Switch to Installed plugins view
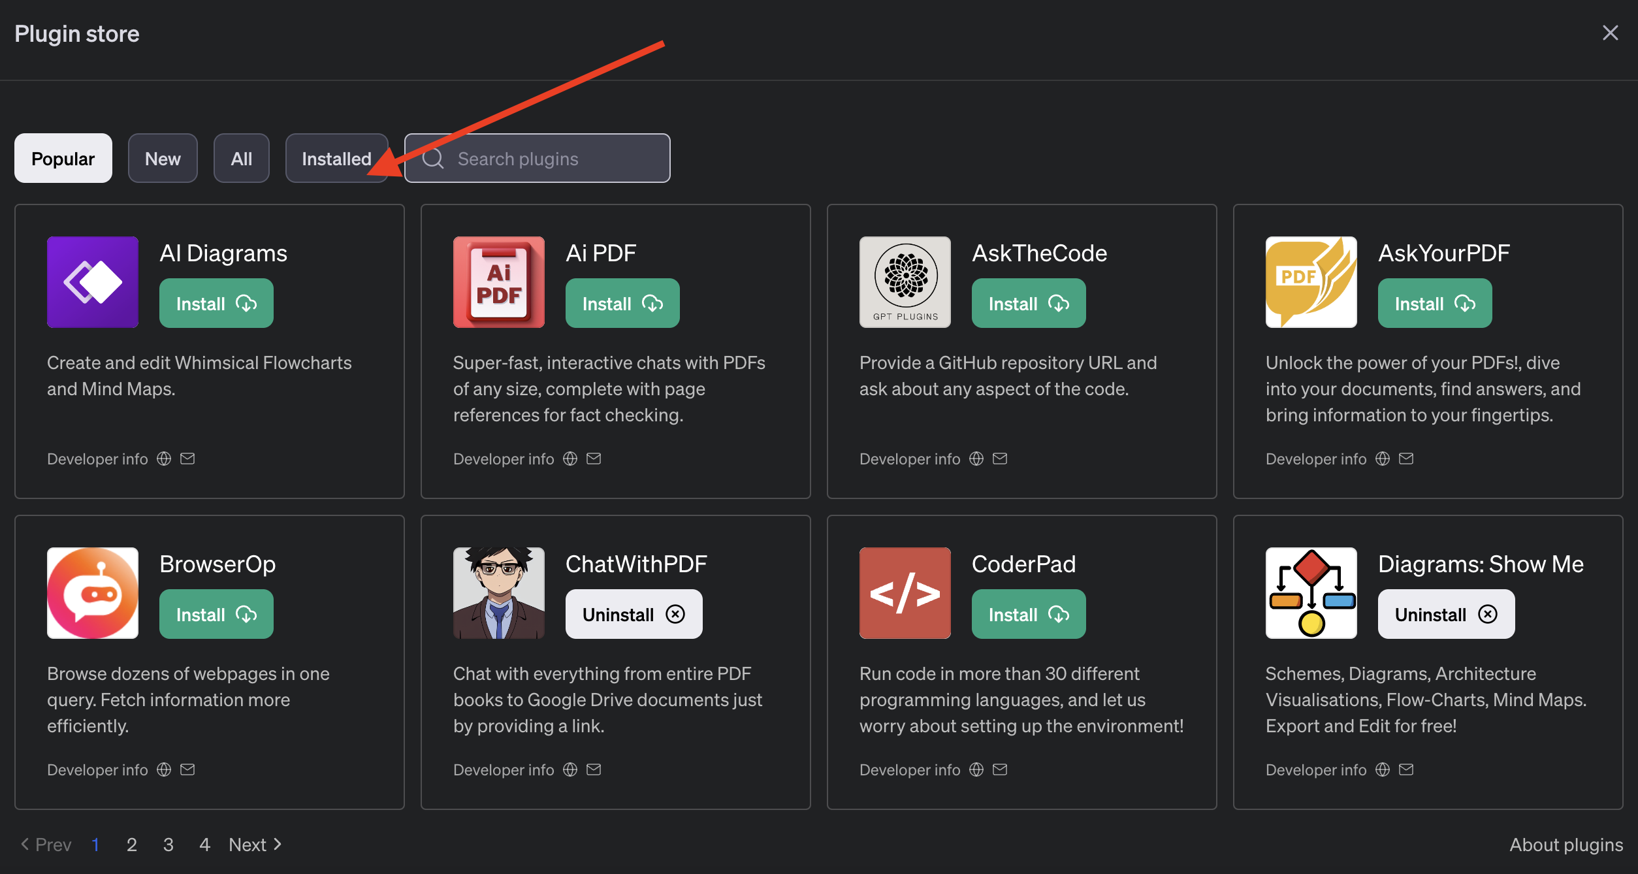Screen dimensions: 1638x874 point(336,158)
